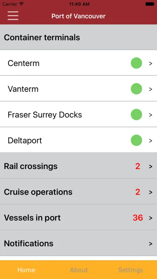Tap the green status dot for Vanterm
This screenshot has height=279, width=157.
point(137,89)
